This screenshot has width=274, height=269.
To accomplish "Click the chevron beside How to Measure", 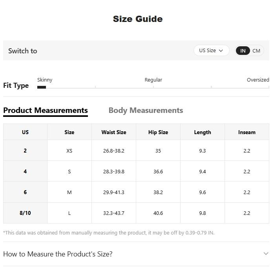I will 266,253.
